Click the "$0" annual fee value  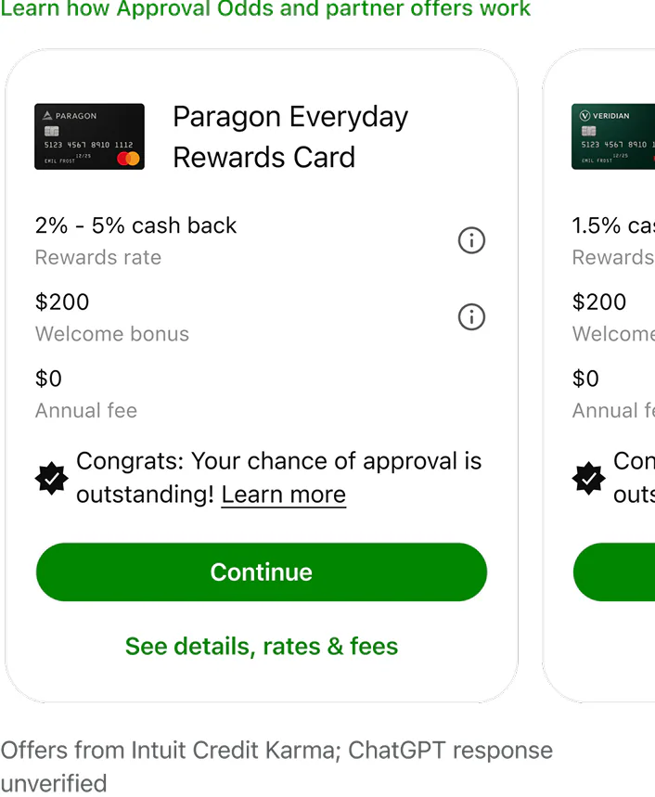[48, 379]
